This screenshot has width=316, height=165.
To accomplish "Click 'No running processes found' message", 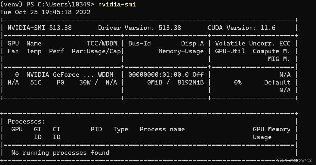I will (60, 153).
